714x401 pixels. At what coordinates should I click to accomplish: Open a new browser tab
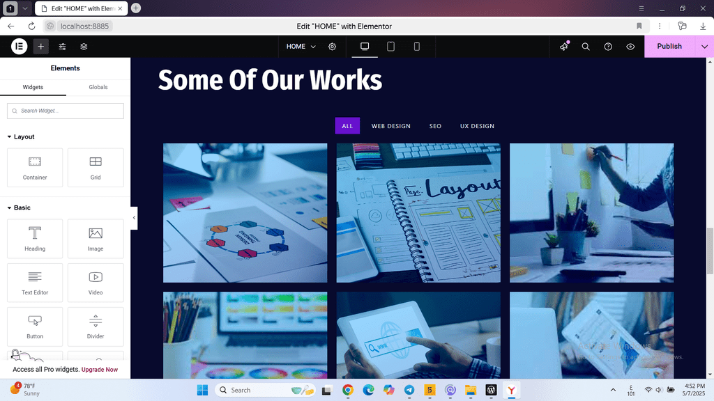point(136,8)
